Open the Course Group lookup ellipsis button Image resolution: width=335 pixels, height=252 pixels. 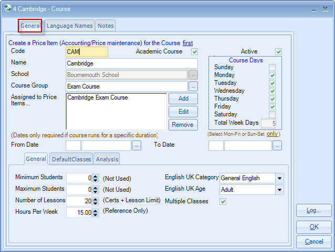pos(193,86)
